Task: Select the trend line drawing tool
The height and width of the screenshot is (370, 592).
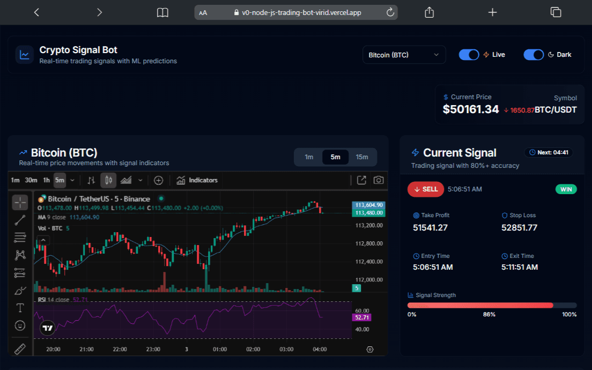Action: coord(20,220)
